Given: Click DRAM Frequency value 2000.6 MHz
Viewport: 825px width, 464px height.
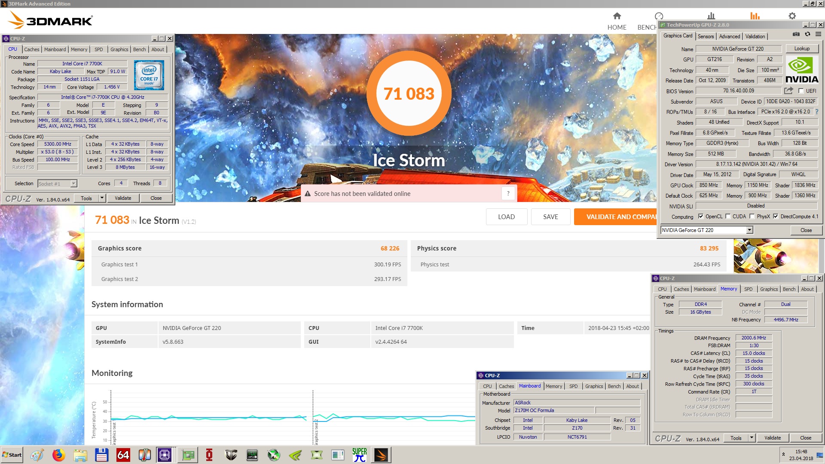Looking at the screenshot, I should pyautogui.click(x=754, y=338).
